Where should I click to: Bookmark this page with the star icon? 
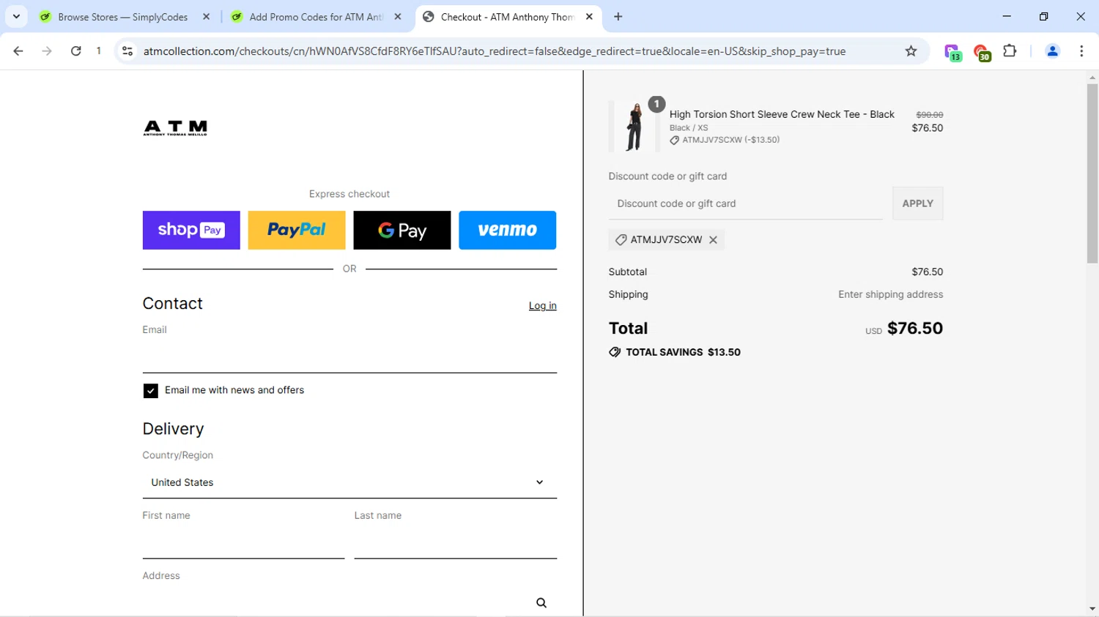tap(911, 51)
